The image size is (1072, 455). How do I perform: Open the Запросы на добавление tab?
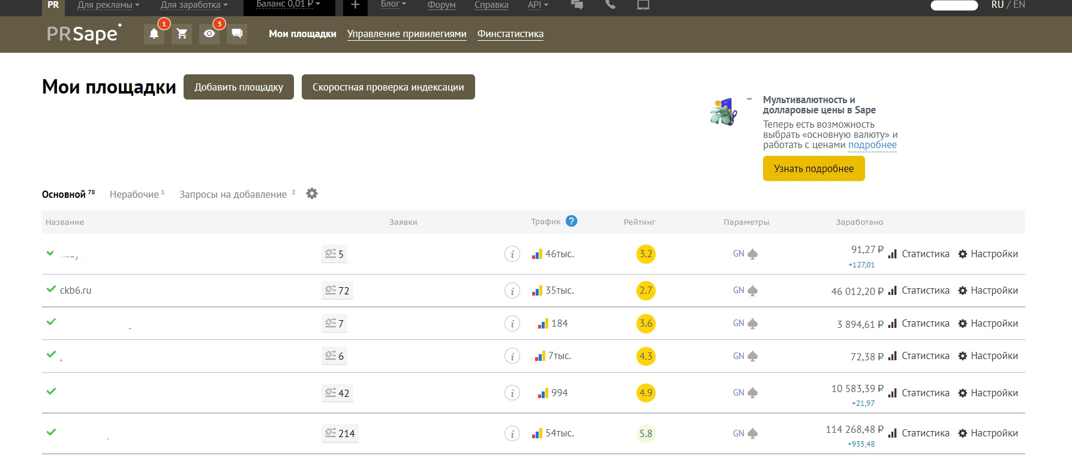point(238,194)
